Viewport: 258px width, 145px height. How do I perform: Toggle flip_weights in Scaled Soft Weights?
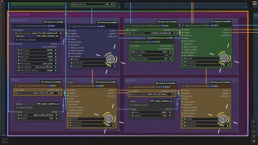[152, 55]
